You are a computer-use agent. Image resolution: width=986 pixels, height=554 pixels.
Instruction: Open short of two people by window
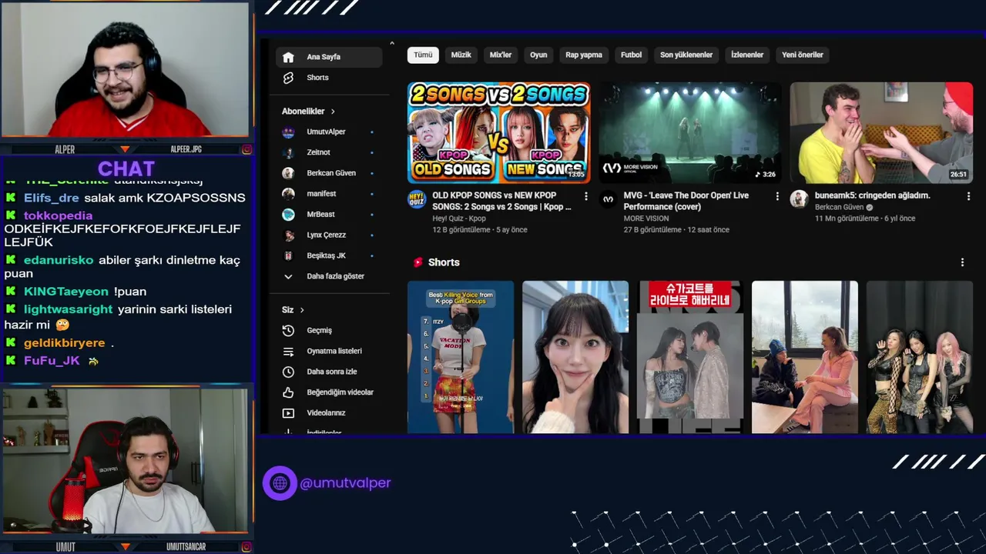pyautogui.click(x=805, y=357)
